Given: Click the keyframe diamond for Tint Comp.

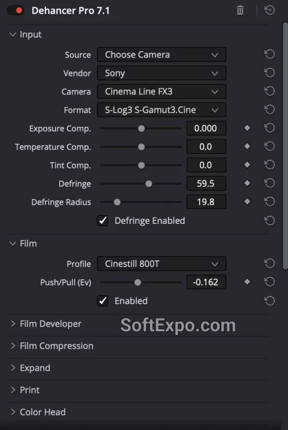Looking at the screenshot, I should [247, 165].
